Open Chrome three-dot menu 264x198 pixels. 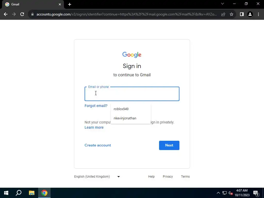[x=258, y=14]
